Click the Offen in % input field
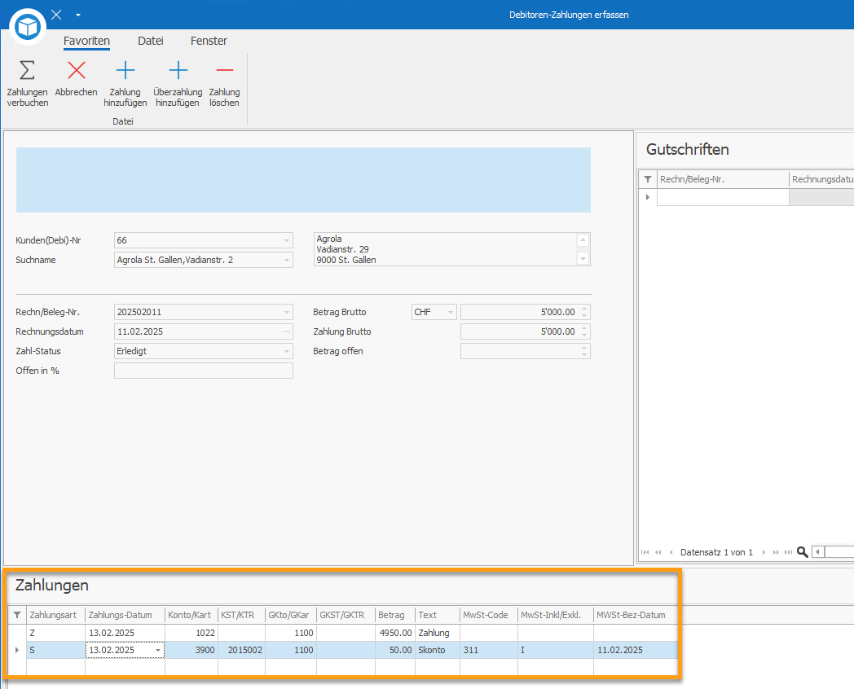 pos(203,371)
